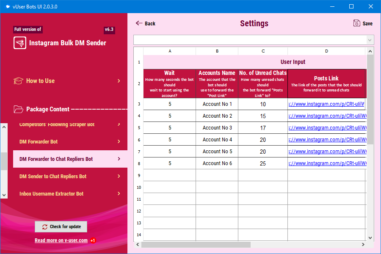
Task: Click the Package Content heading
Action: pos(48,109)
